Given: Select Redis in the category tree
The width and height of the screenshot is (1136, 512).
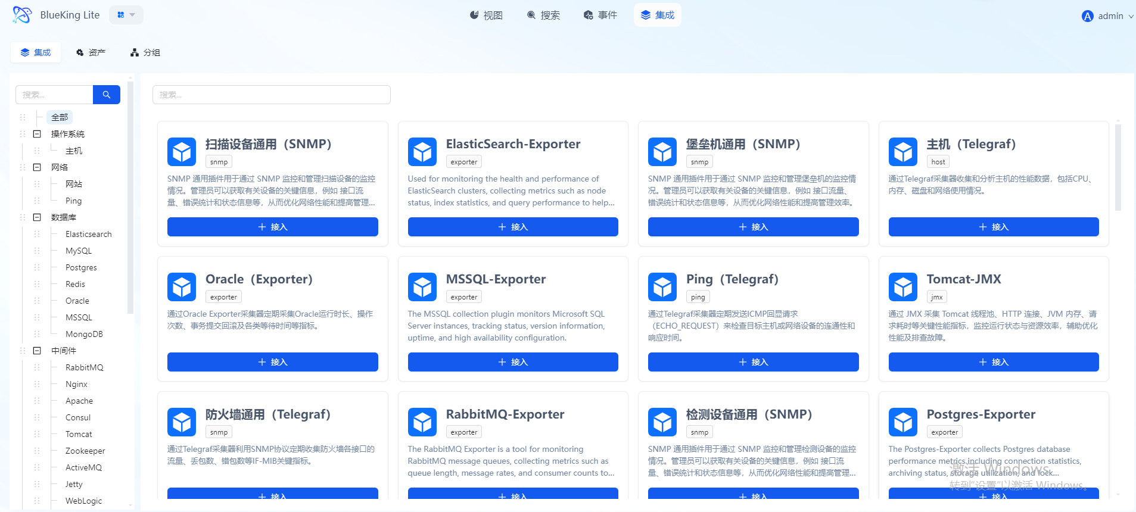Looking at the screenshot, I should (x=75, y=284).
